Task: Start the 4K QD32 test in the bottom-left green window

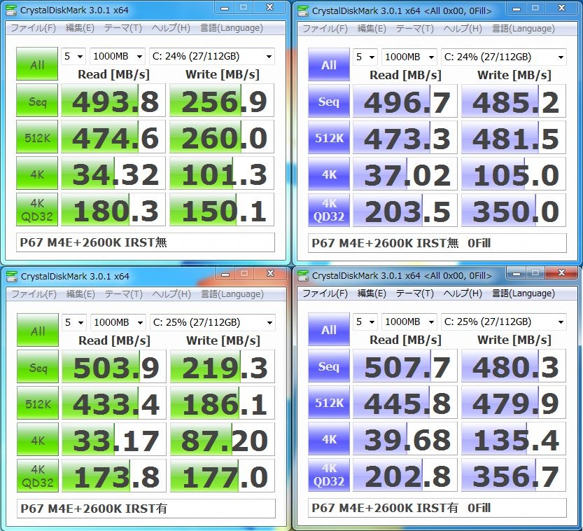Action: point(38,476)
